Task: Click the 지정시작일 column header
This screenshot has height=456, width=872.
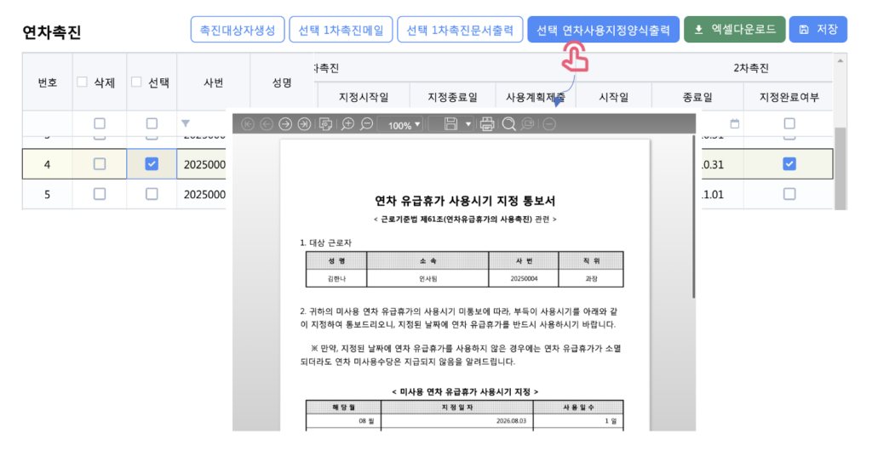Action: [363, 97]
